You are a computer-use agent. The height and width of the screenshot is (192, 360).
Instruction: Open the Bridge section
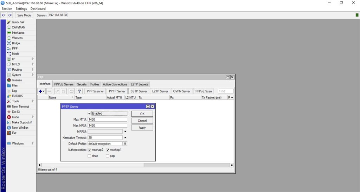coord(16,43)
